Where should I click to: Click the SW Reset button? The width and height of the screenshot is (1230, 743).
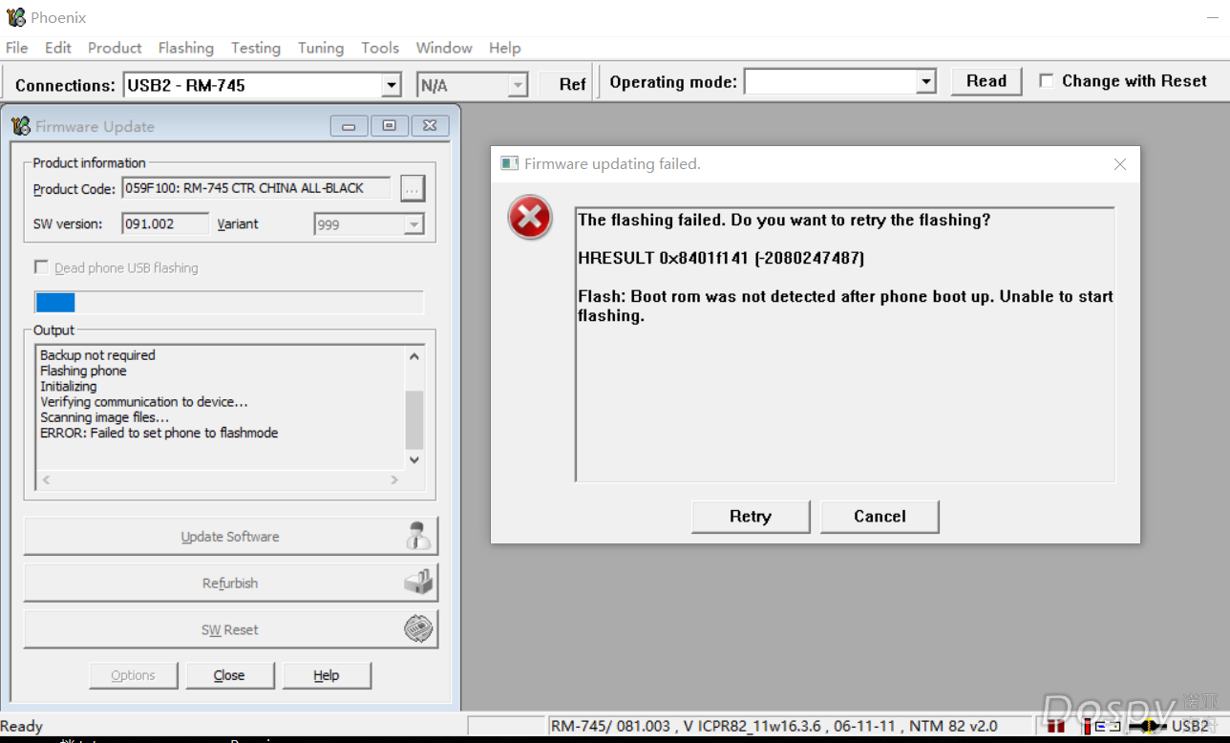[x=230, y=630]
